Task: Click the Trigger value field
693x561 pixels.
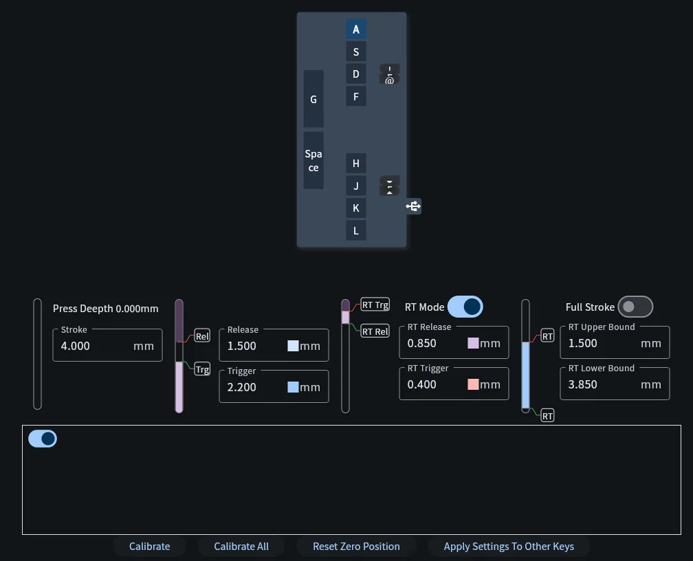Action: [274, 387]
